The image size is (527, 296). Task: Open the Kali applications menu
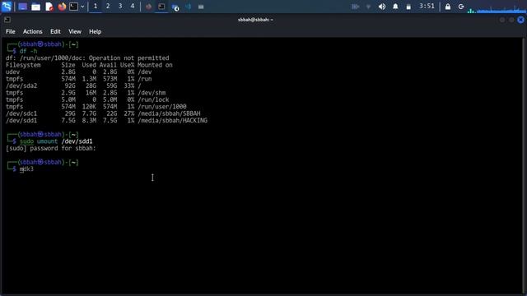pyautogui.click(x=7, y=7)
